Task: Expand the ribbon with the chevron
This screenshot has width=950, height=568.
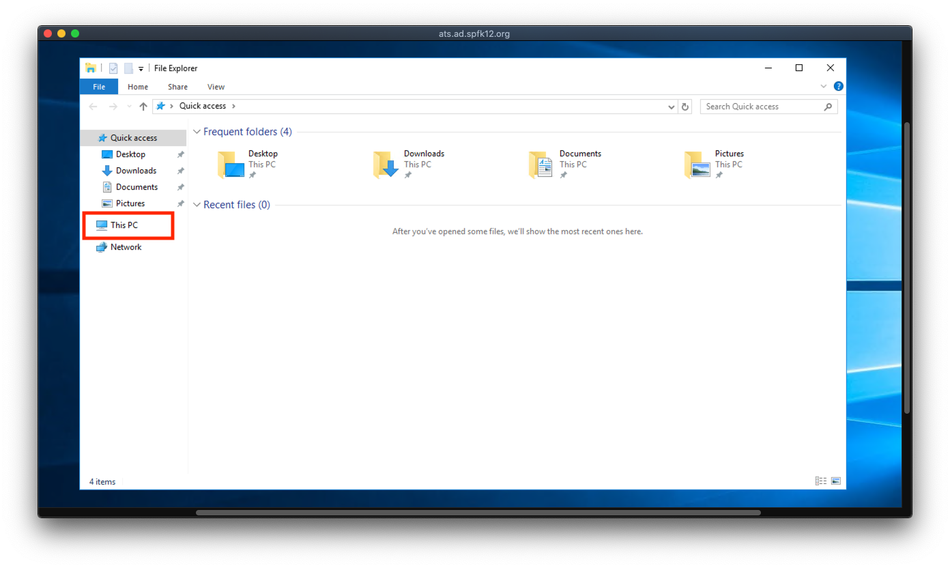Action: 823,87
